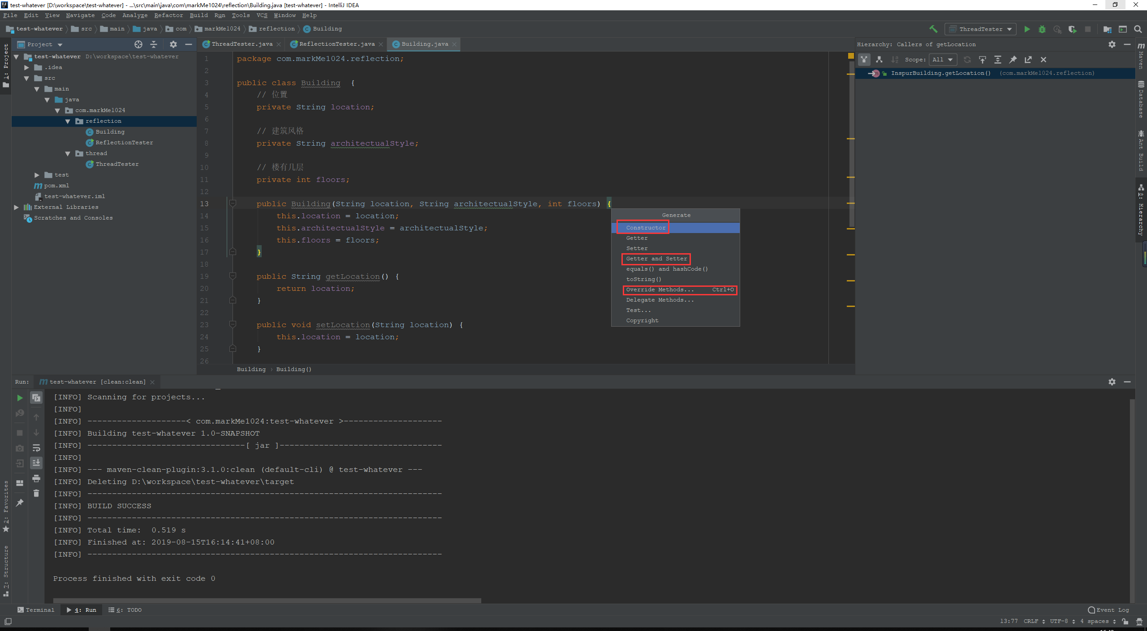Open the Terminal tool window button
The image size is (1147, 631).
click(36, 610)
